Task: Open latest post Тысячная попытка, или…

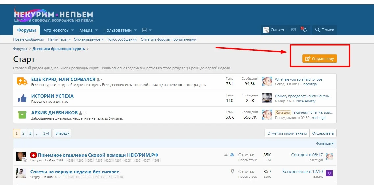Action: [x=312, y=113]
